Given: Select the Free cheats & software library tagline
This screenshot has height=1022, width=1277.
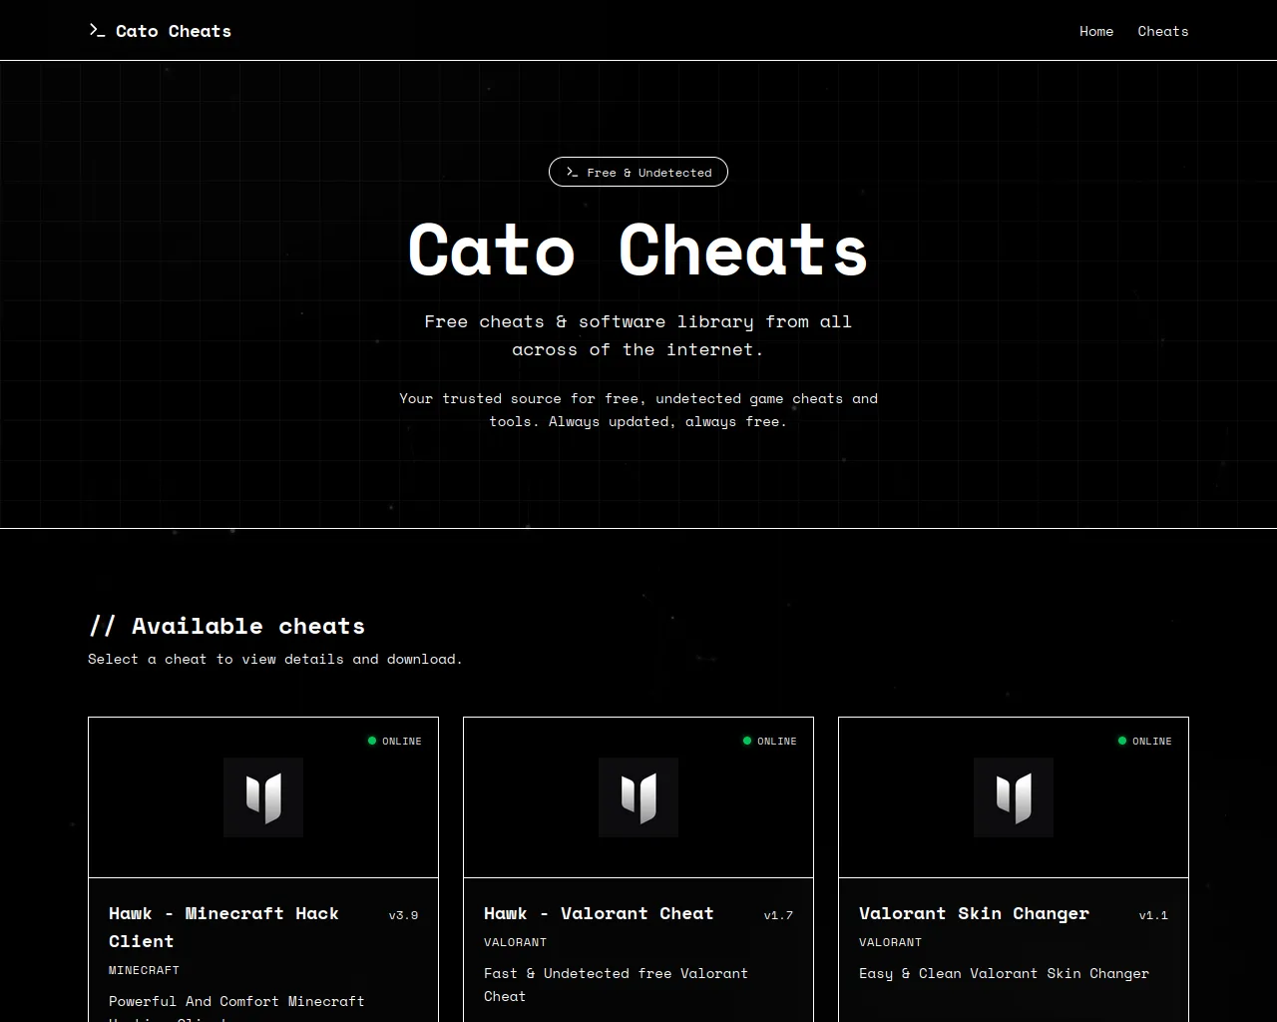Looking at the screenshot, I should [x=638, y=335].
